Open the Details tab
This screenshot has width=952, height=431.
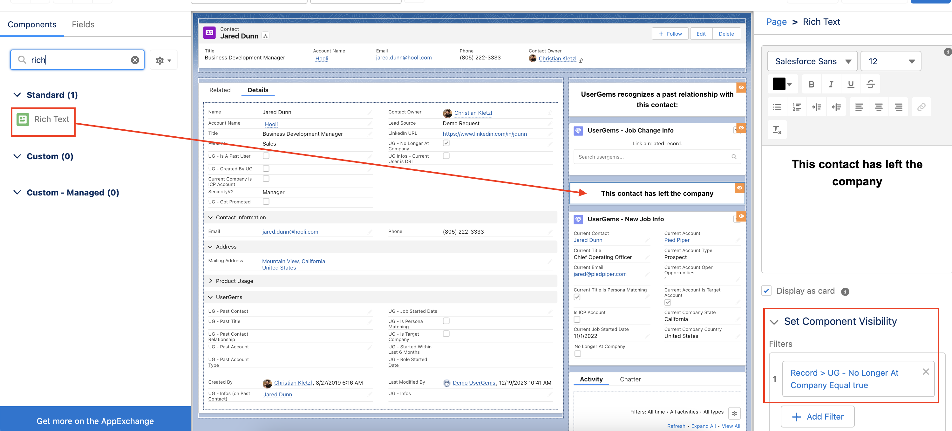coord(258,90)
